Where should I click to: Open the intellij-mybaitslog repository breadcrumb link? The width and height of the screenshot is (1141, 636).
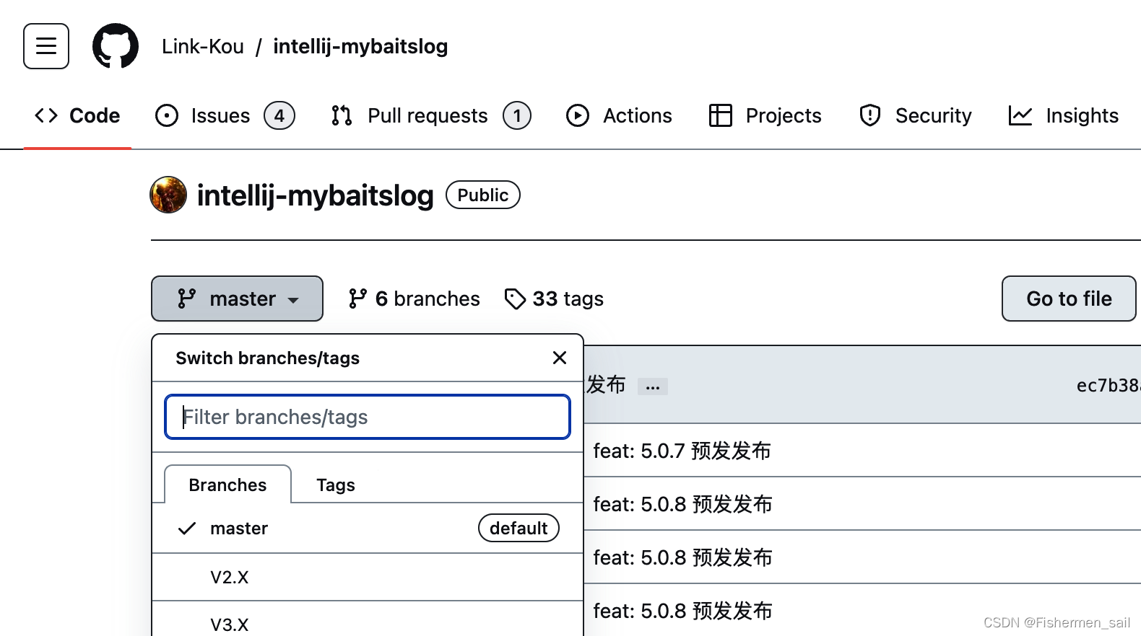360,46
